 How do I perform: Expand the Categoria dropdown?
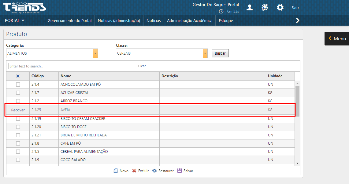click(95, 53)
